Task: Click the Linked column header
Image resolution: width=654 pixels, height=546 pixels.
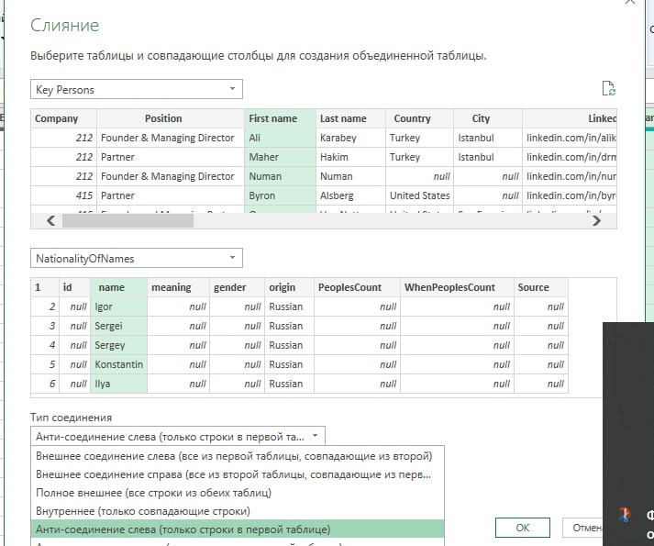Action: pos(570,118)
